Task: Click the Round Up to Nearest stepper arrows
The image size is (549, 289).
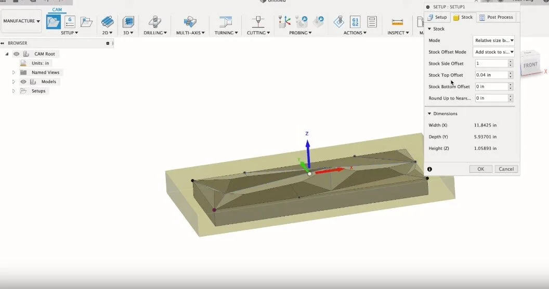Action: [x=511, y=98]
